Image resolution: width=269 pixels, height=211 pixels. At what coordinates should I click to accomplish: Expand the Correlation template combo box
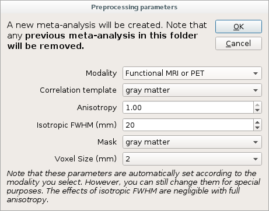coord(192,90)
